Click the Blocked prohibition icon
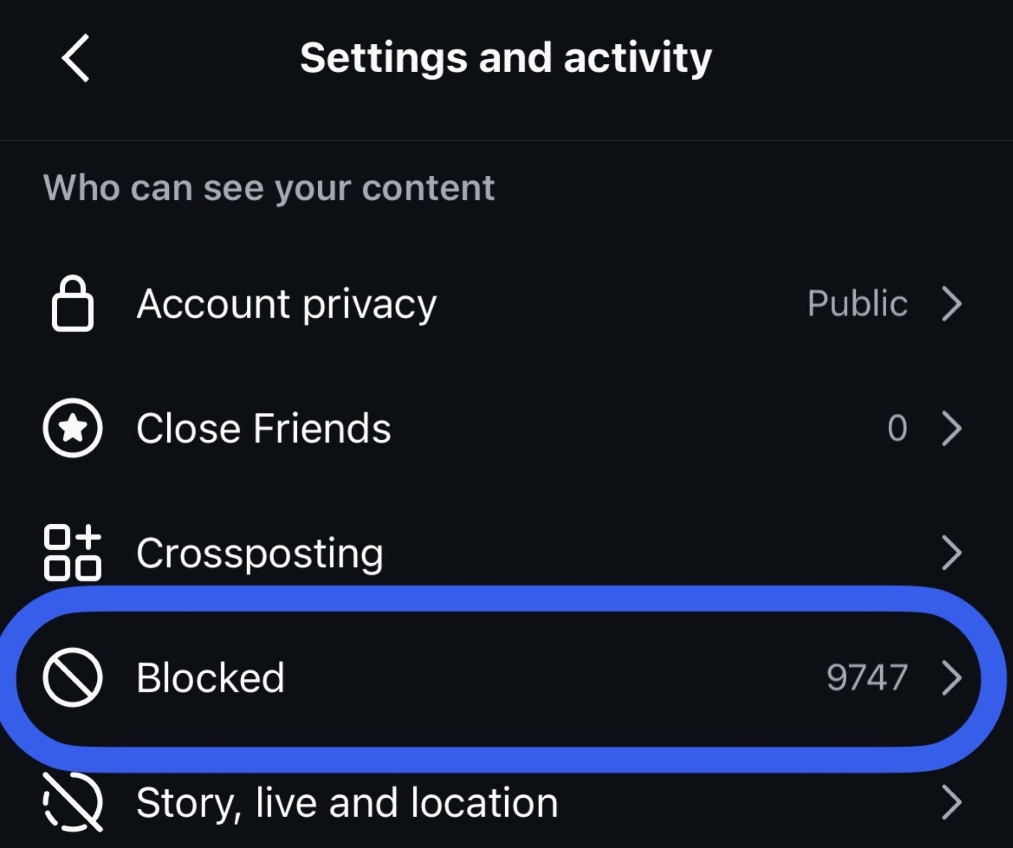Viewport: 1013px width, 848px height. coord(72,678)
